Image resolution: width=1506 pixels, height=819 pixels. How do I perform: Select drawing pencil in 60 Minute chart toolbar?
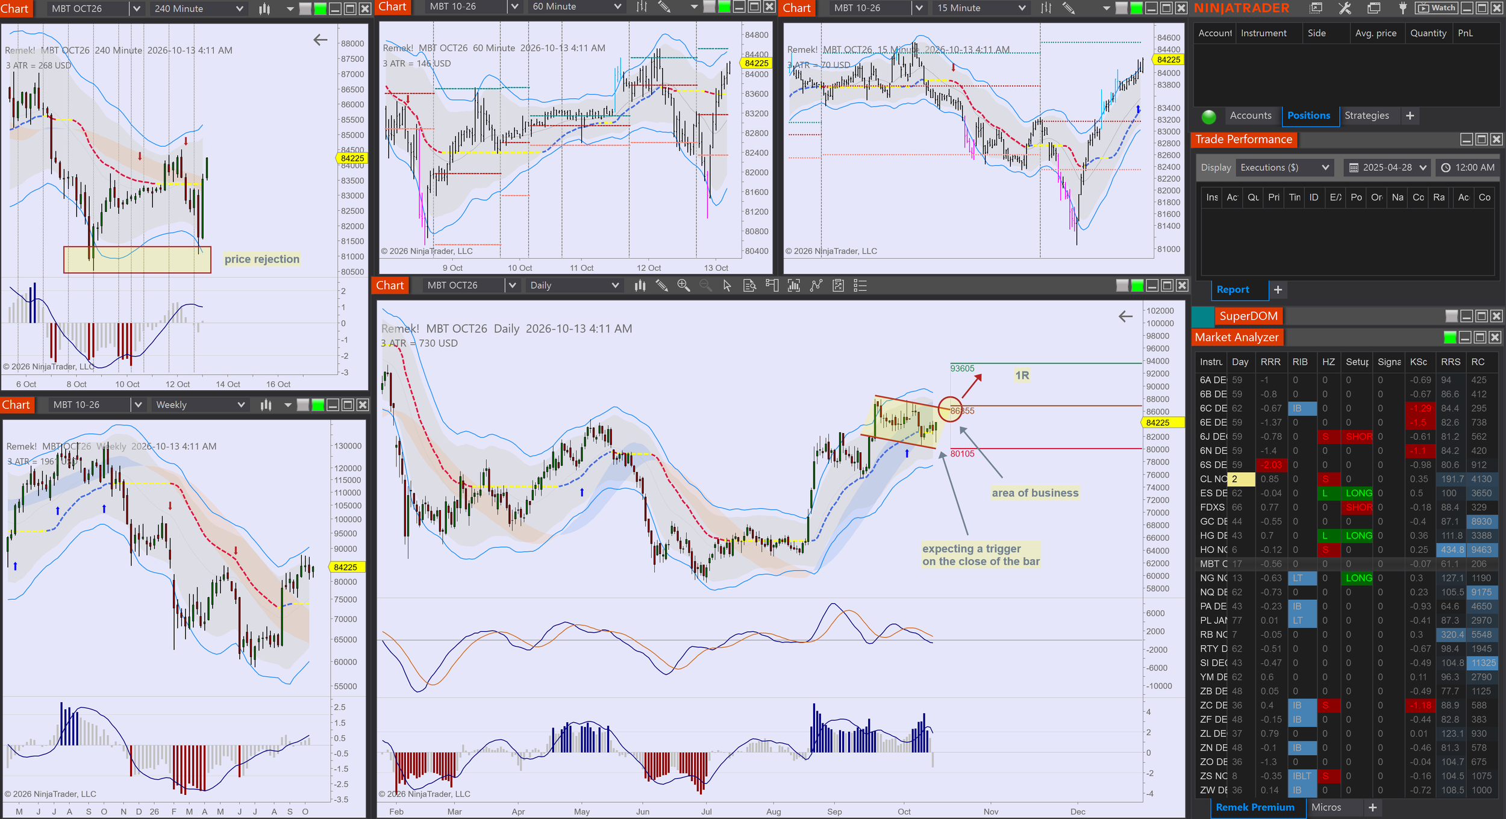click(664, 7)
